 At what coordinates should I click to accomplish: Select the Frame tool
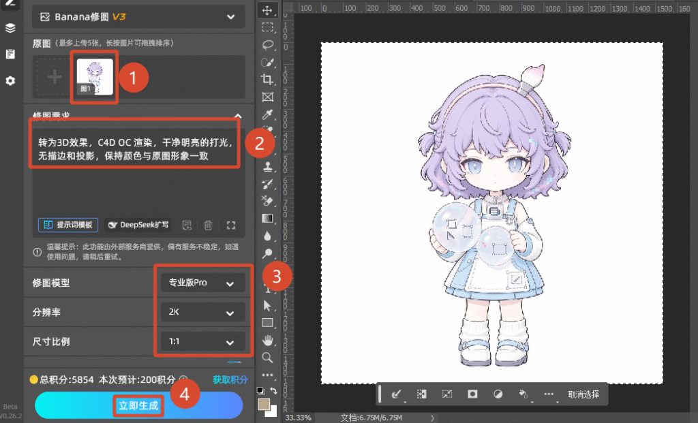pyautogui.click(x=267, y=97)
